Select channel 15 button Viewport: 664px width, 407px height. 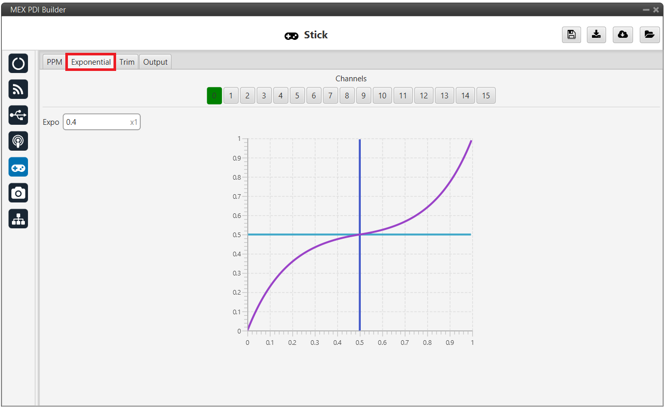(486, 96)
